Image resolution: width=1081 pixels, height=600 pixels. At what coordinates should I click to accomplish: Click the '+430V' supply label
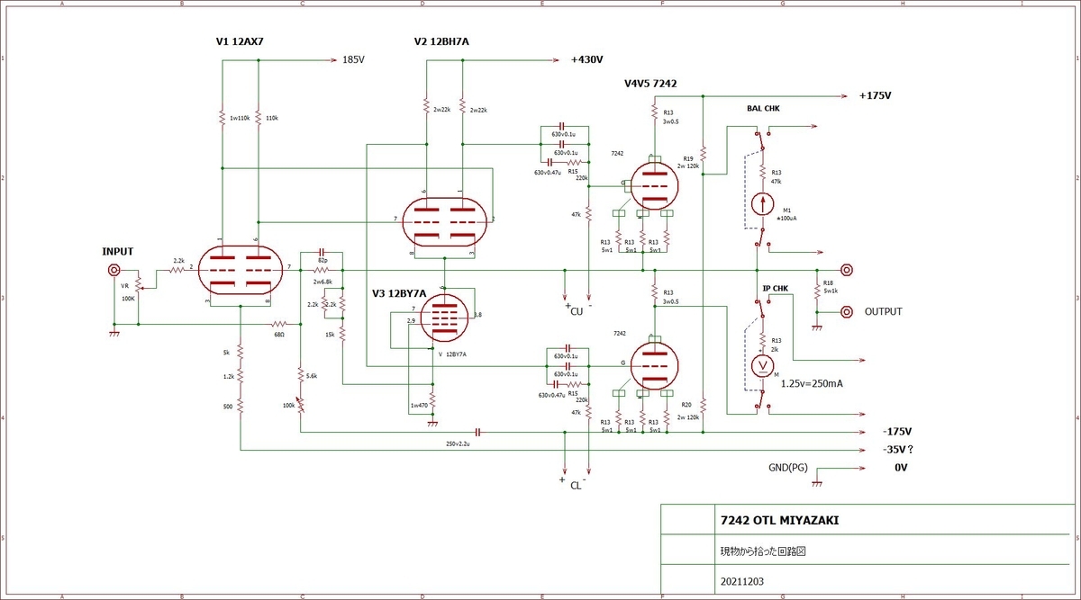click(586, 60)
